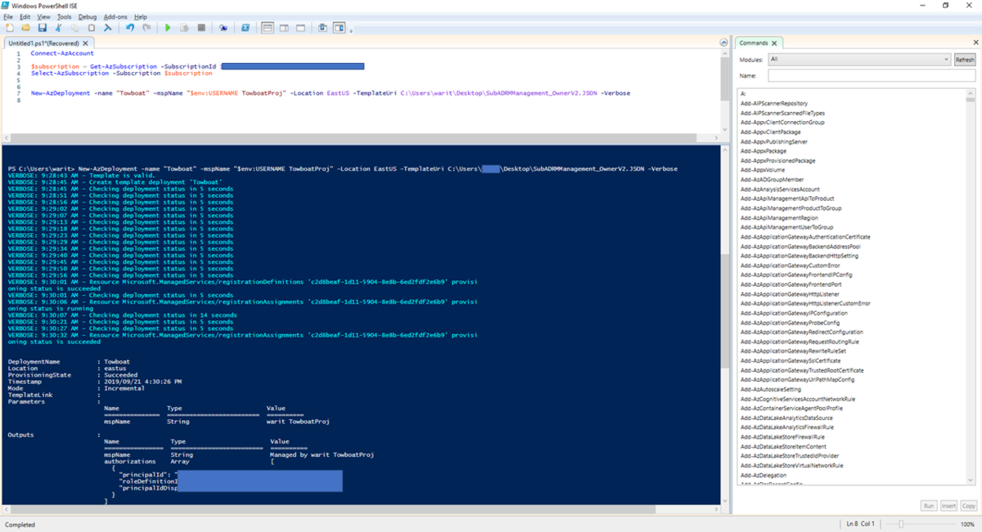Open toolbar overflow options arrow
Screen dimensions: 982x532
[x=351, y=31]
